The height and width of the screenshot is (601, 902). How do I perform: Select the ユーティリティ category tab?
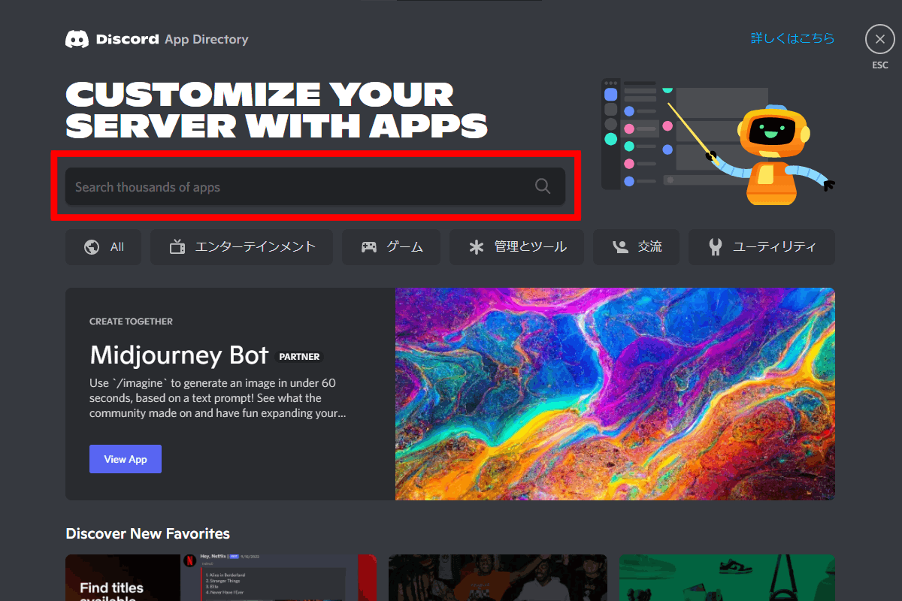761,247
